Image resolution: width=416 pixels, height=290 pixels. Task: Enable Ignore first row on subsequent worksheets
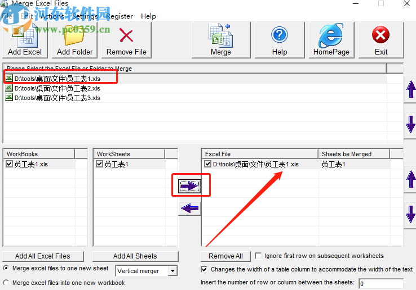258,256
